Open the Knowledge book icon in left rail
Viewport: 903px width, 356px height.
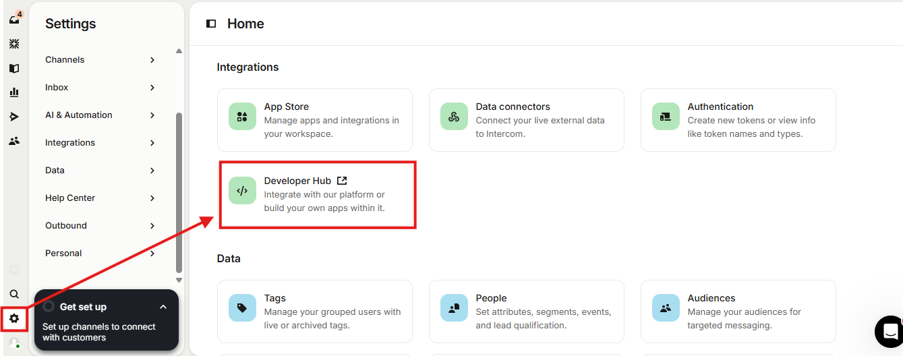[14, 68]
